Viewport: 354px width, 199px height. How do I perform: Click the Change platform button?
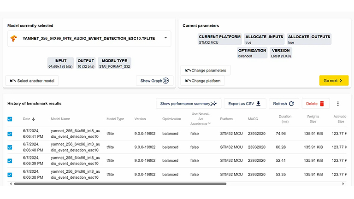coord(202,81)
